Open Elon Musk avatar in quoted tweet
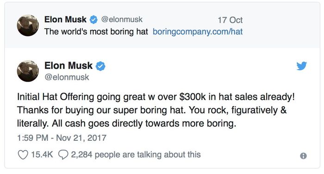Screen dimensions: 324x174 click(28, 25)
